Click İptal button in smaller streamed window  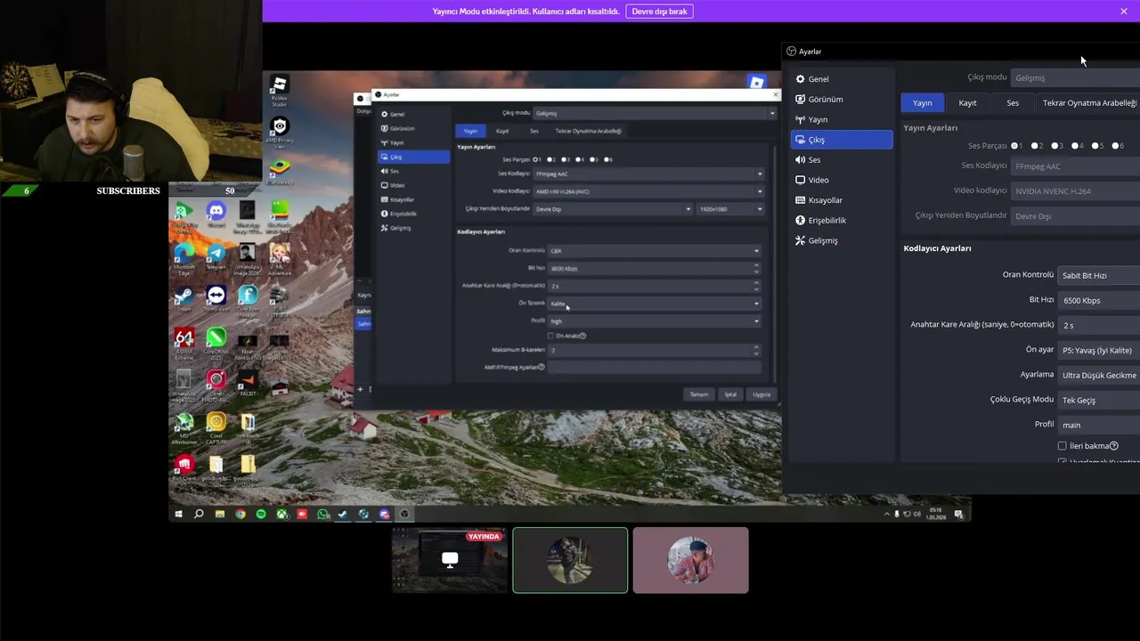pyautogui.click(x=730, y=394)
